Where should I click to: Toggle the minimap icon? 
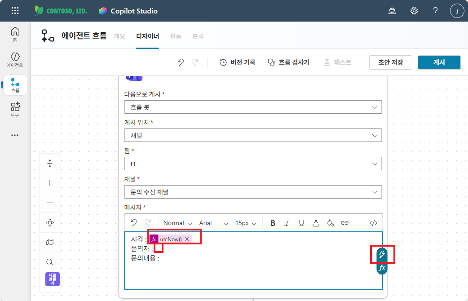coord(50,242)
